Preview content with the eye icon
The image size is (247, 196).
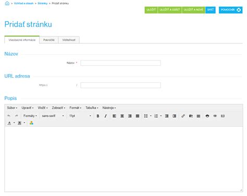click(215, 116)
